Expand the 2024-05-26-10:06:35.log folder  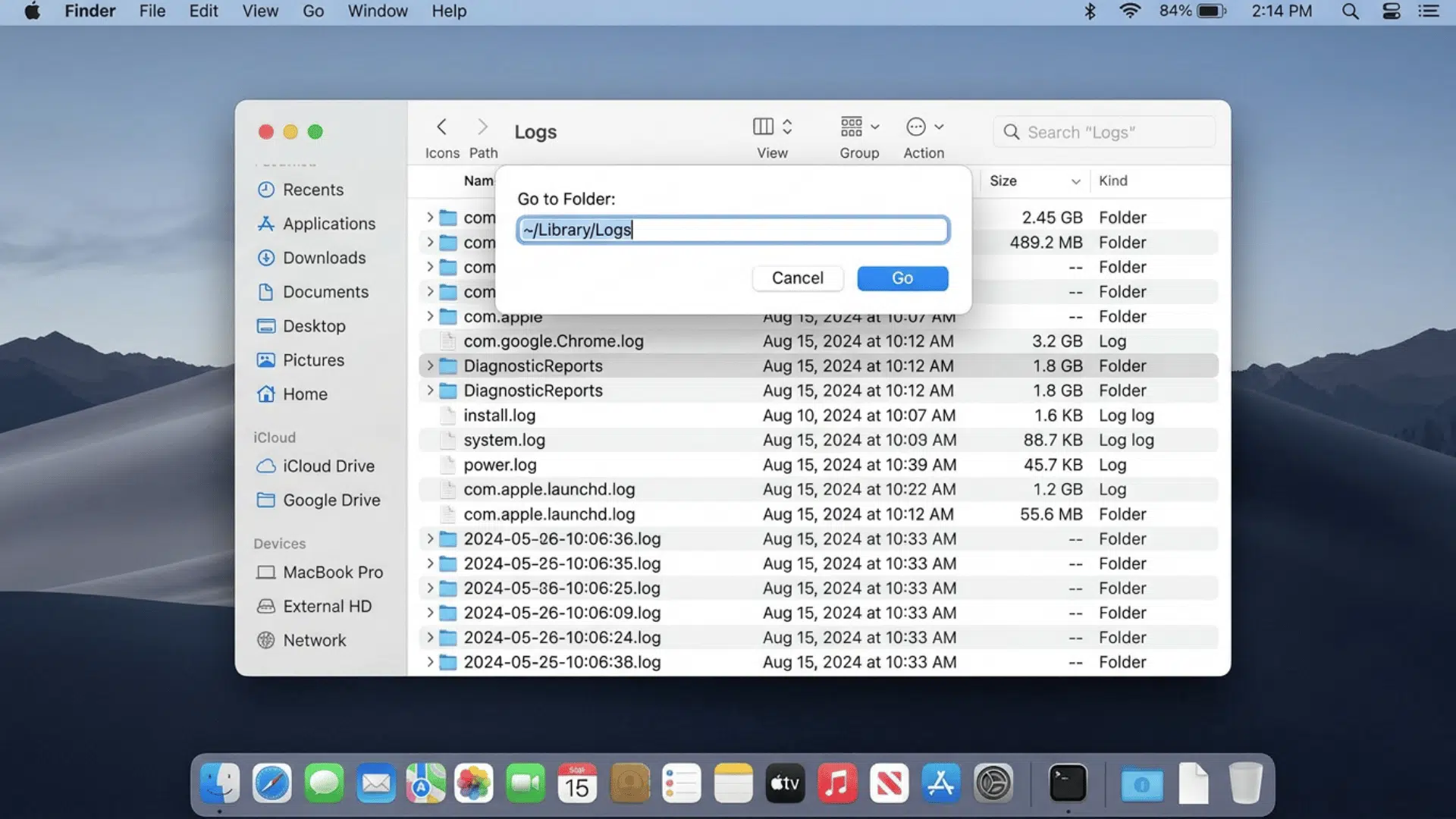[x=430, y=563]
